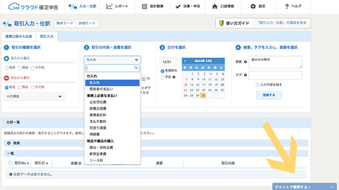The height and width of the screenshot is (190, 339).
Task: Choose 旅費交通費 option
Action: pyautogui.click(x=112, y=109)
